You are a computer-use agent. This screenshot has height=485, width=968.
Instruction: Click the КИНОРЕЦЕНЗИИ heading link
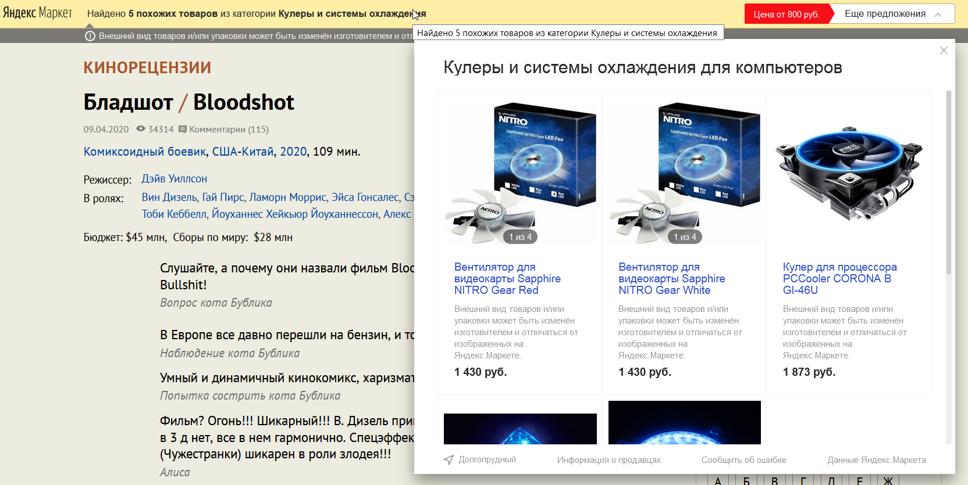click(147, 68)
